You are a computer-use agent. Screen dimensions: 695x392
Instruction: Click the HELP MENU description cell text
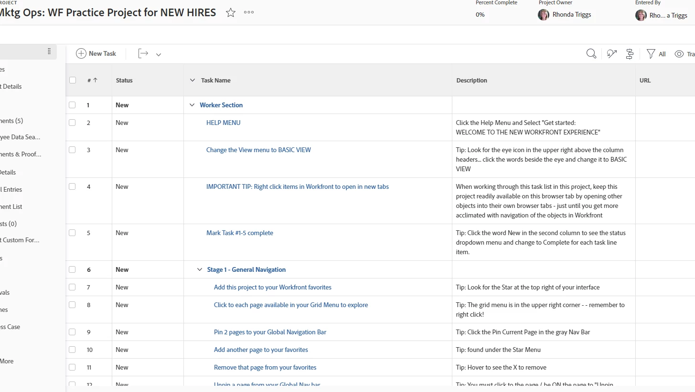[x=528, y=127]
